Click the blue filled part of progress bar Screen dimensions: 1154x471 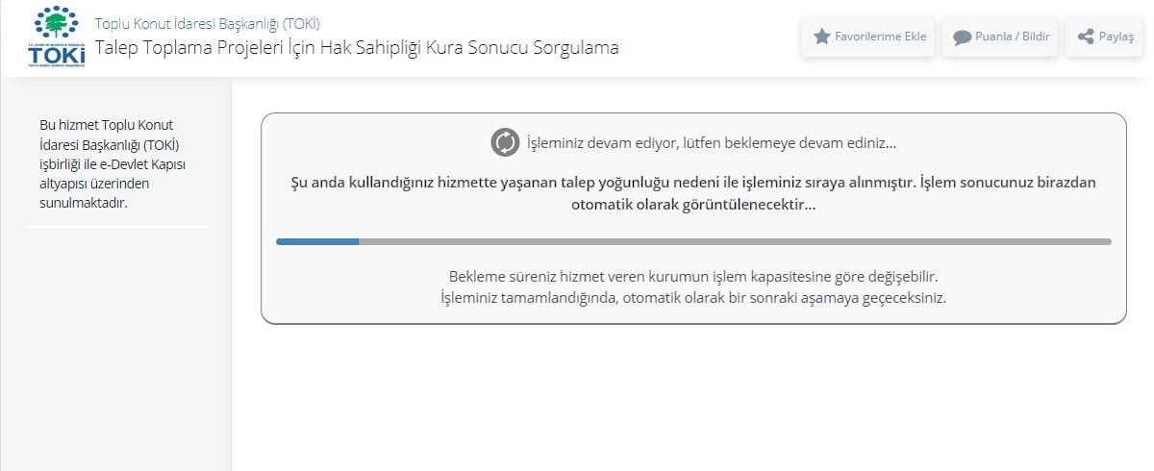(x=317, y=241)
